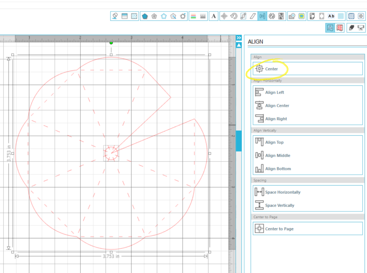This screenshot has width=367, height=273.
Task: Apply Space Vertically spacing
Action: [280, 206]
